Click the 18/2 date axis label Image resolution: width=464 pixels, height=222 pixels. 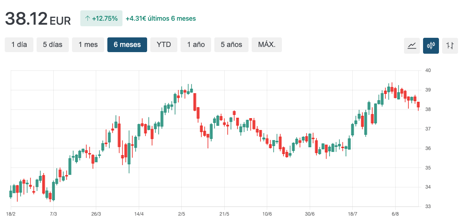point(11,214)
